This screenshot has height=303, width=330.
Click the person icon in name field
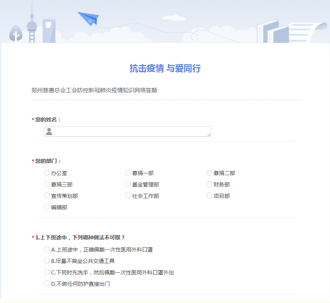[49, 131]
